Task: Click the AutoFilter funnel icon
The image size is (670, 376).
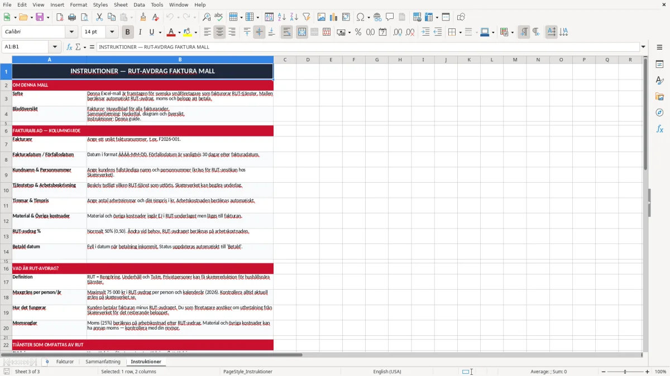Action: [306, 17]
